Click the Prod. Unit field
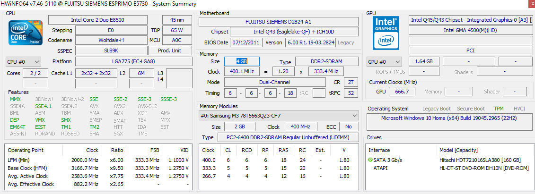This screenshot has width=535, height=194. [x=170, y=51]
